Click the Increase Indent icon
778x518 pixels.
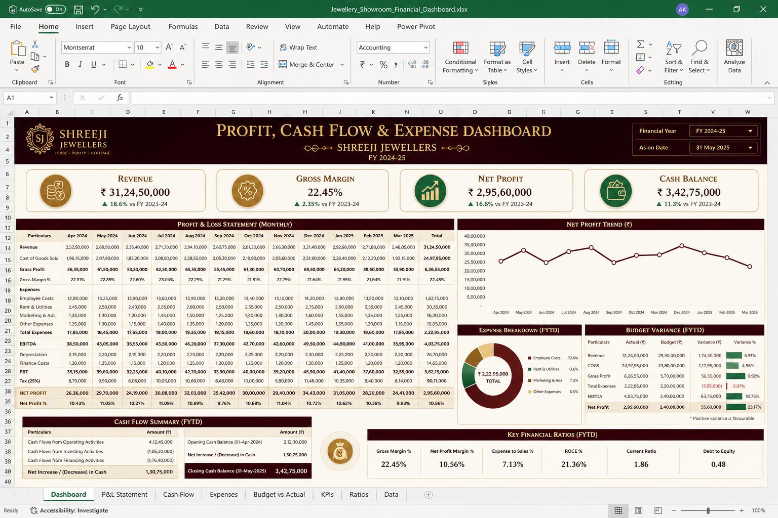point(264,64)
